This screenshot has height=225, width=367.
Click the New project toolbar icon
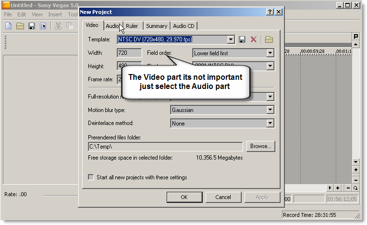tap(9, 26)
